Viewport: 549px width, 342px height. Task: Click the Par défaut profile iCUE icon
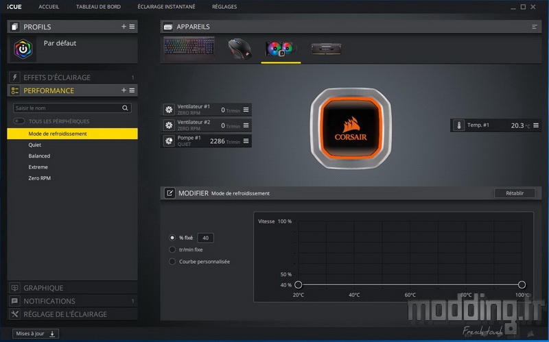[23, 49]
